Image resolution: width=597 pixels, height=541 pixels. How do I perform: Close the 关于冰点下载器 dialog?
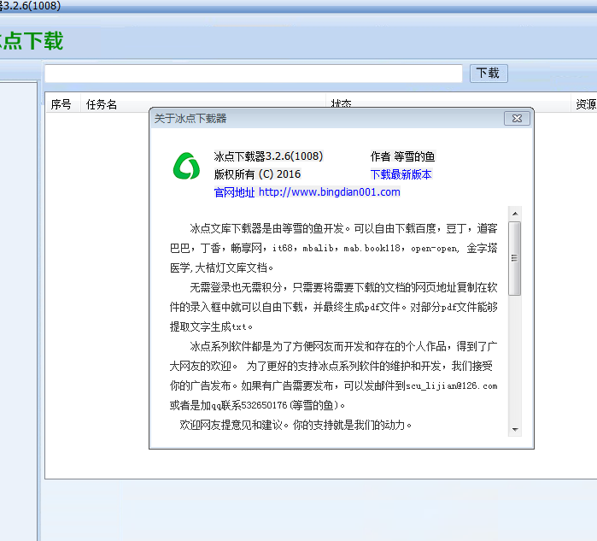coord(517,119)
